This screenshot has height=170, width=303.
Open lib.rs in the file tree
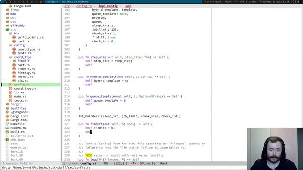pyautogui.click(x=19, y=93)
